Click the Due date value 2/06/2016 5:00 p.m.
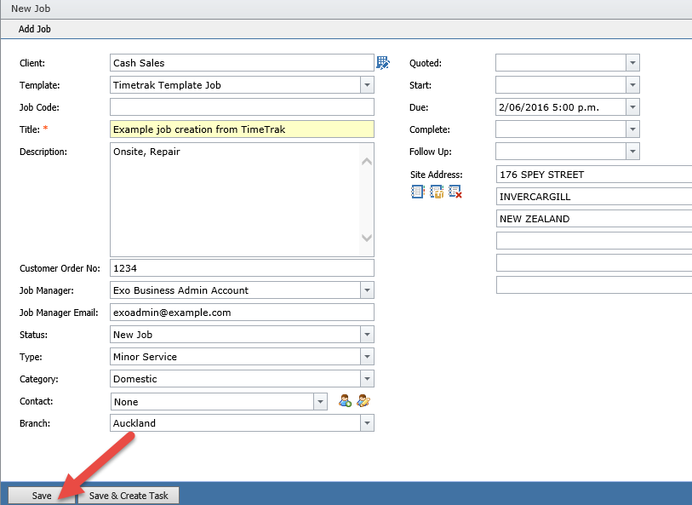Screen dimensions: 692x505 pyautogui.click(x=549, y=107)
